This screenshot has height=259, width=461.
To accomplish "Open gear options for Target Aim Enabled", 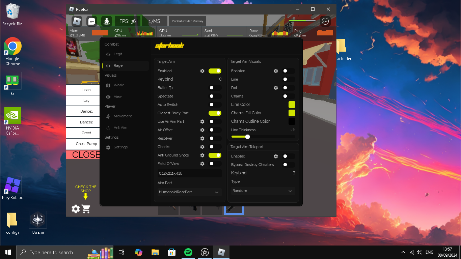I will pyautogui.click(x=202, y=71).
